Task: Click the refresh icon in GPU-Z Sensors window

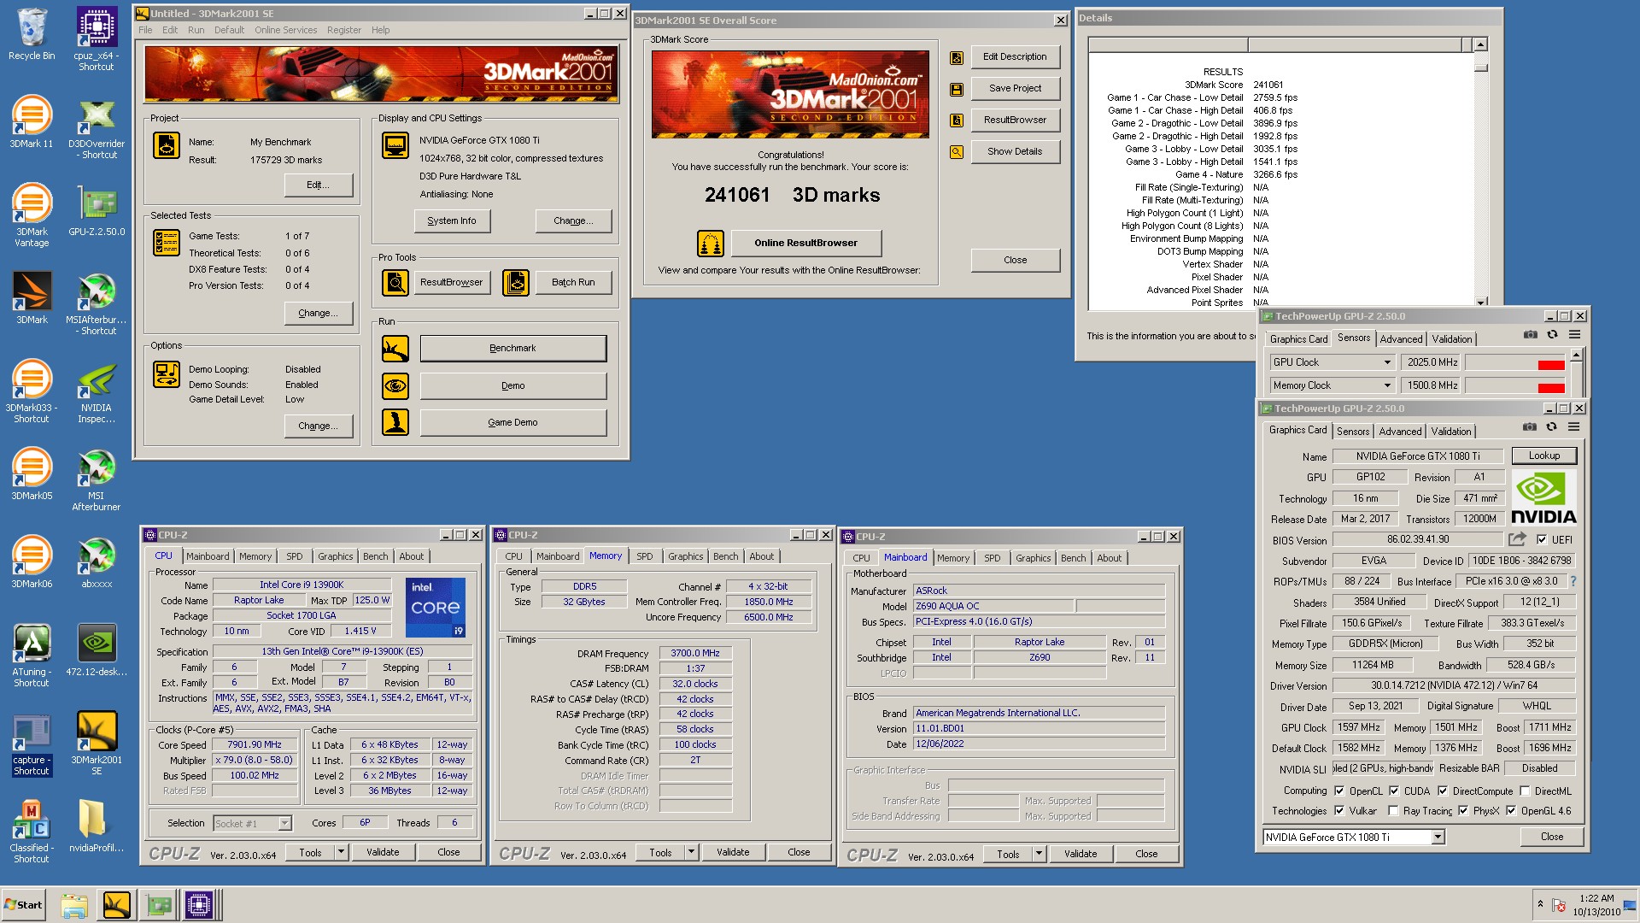Action: tap(1553, 334)
